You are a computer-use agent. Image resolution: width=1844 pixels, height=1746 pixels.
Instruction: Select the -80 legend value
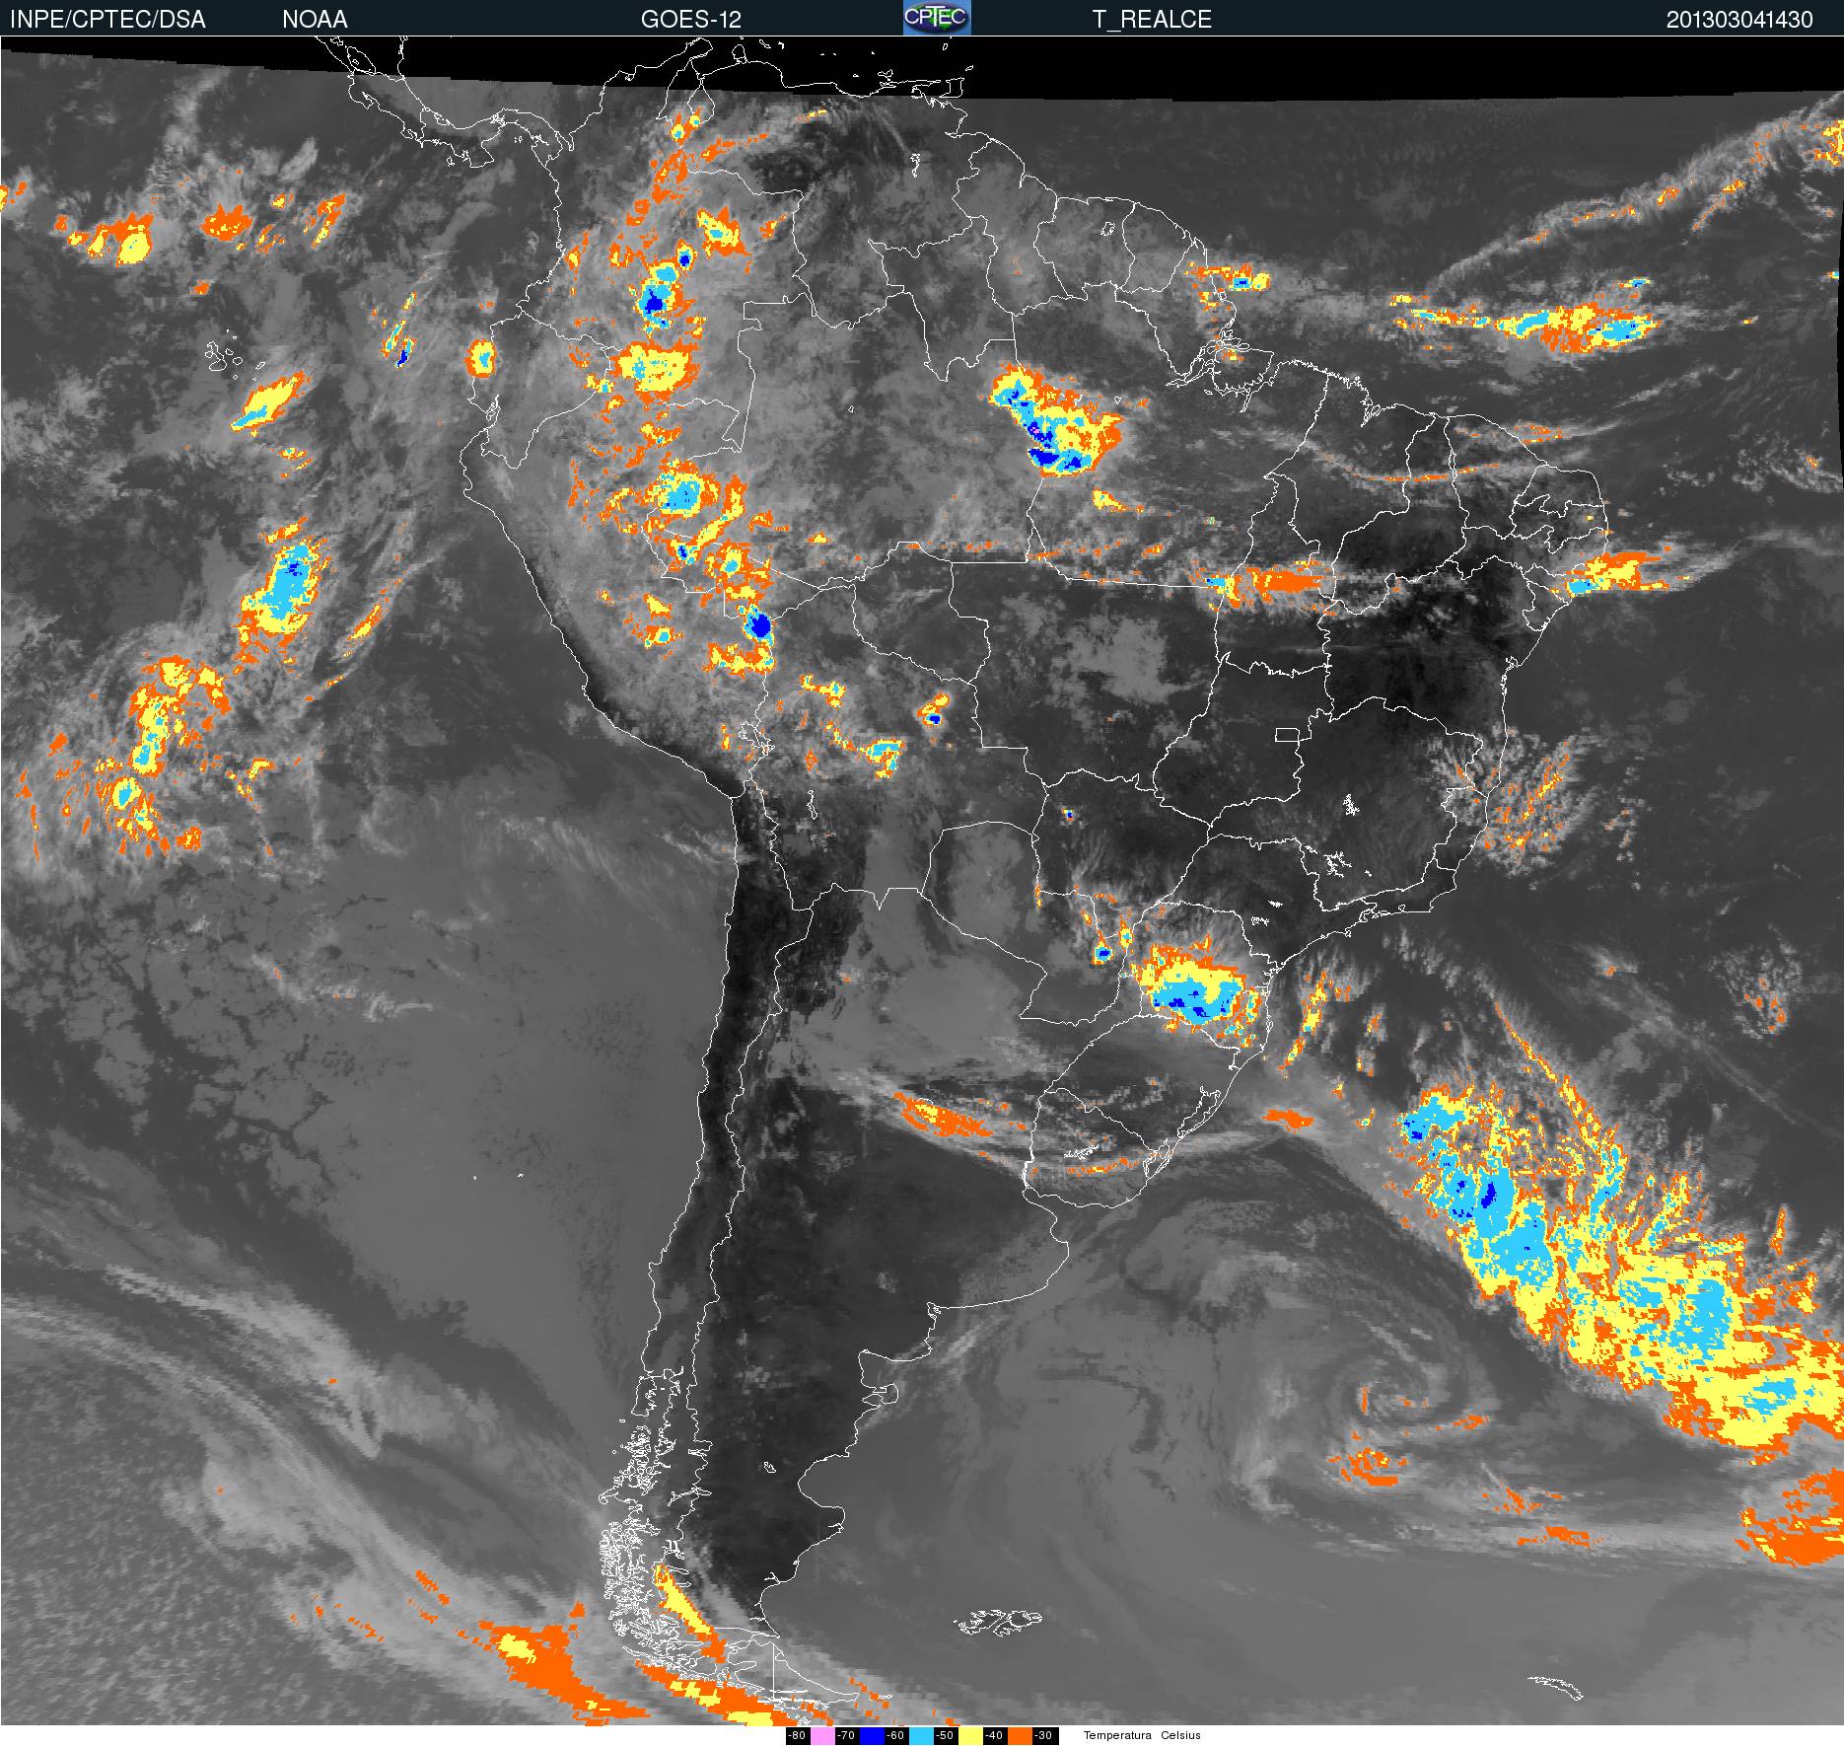(x=798, y=1736)
